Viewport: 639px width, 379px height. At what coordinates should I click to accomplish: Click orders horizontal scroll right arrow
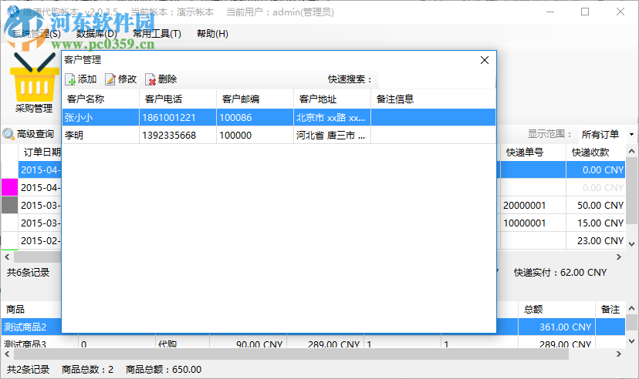(x=619, y=257)
